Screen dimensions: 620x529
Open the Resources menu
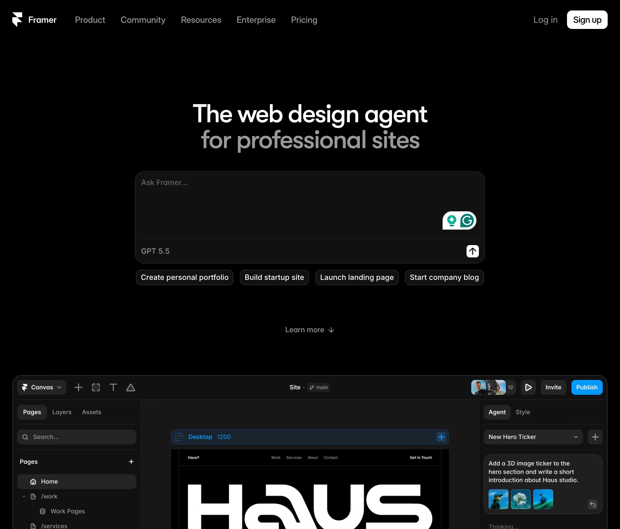tap(201, 20)
